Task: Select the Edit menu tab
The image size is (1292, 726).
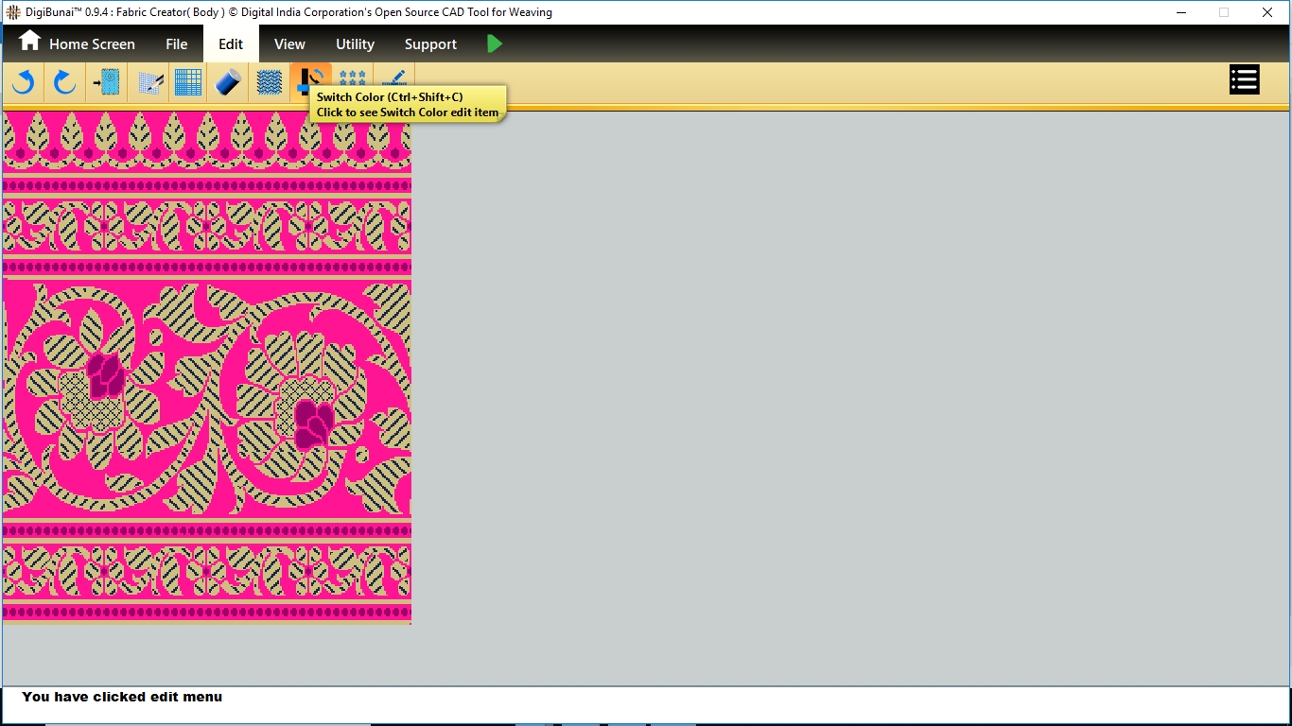Action: (231, 44)
